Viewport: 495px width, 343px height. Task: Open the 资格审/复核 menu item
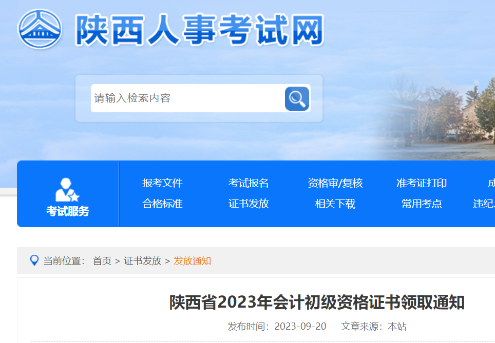[335, 183]
